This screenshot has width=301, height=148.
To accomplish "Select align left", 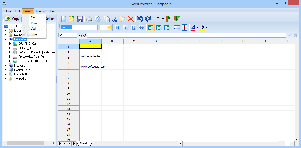I will pyautogui.click(x=151, y=27).
